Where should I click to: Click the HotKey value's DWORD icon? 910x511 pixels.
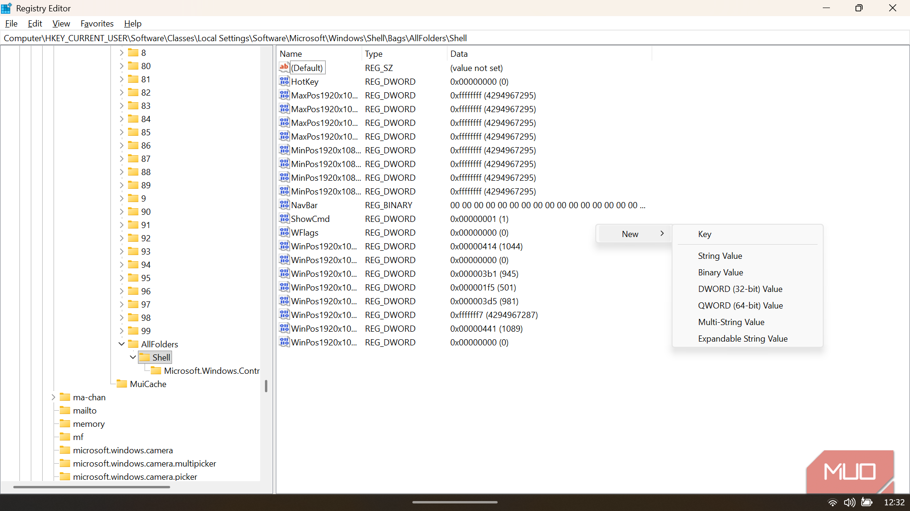(x=284, y=81)
